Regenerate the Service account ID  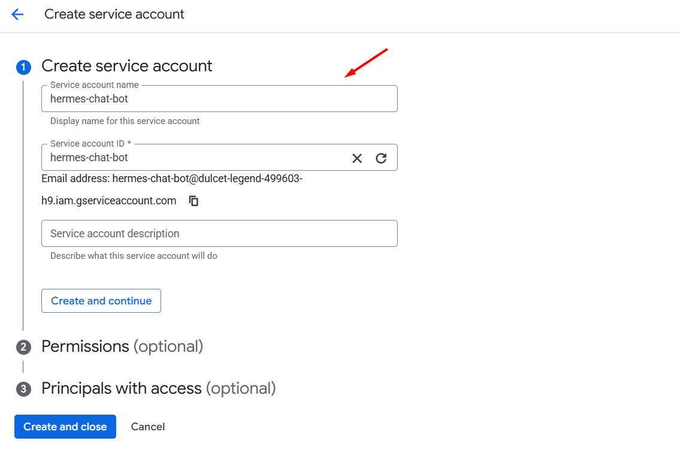pos(382,158)
